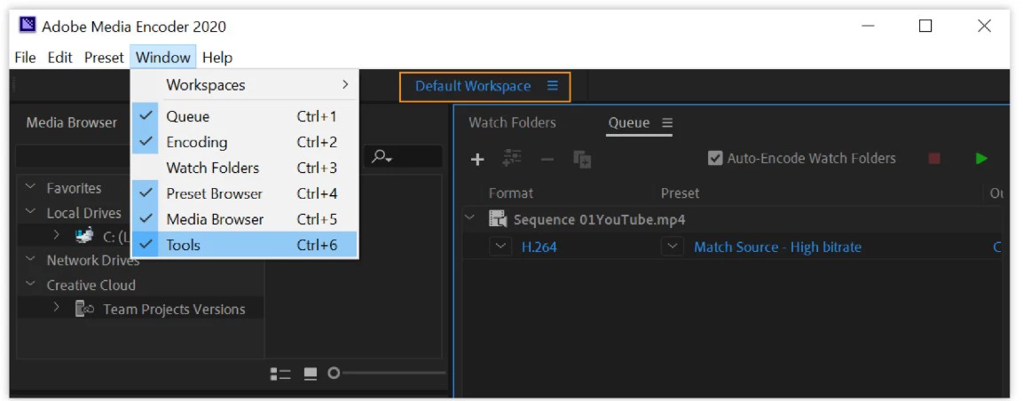1023x401 pixels.
Task: Click the red Stop Queue button
Action: click(x=934, y=159)
